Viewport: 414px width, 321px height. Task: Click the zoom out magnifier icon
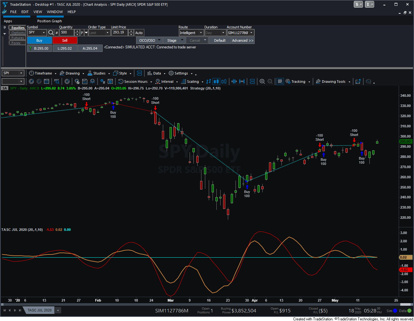pyautogui.click(x=270, y=82)
